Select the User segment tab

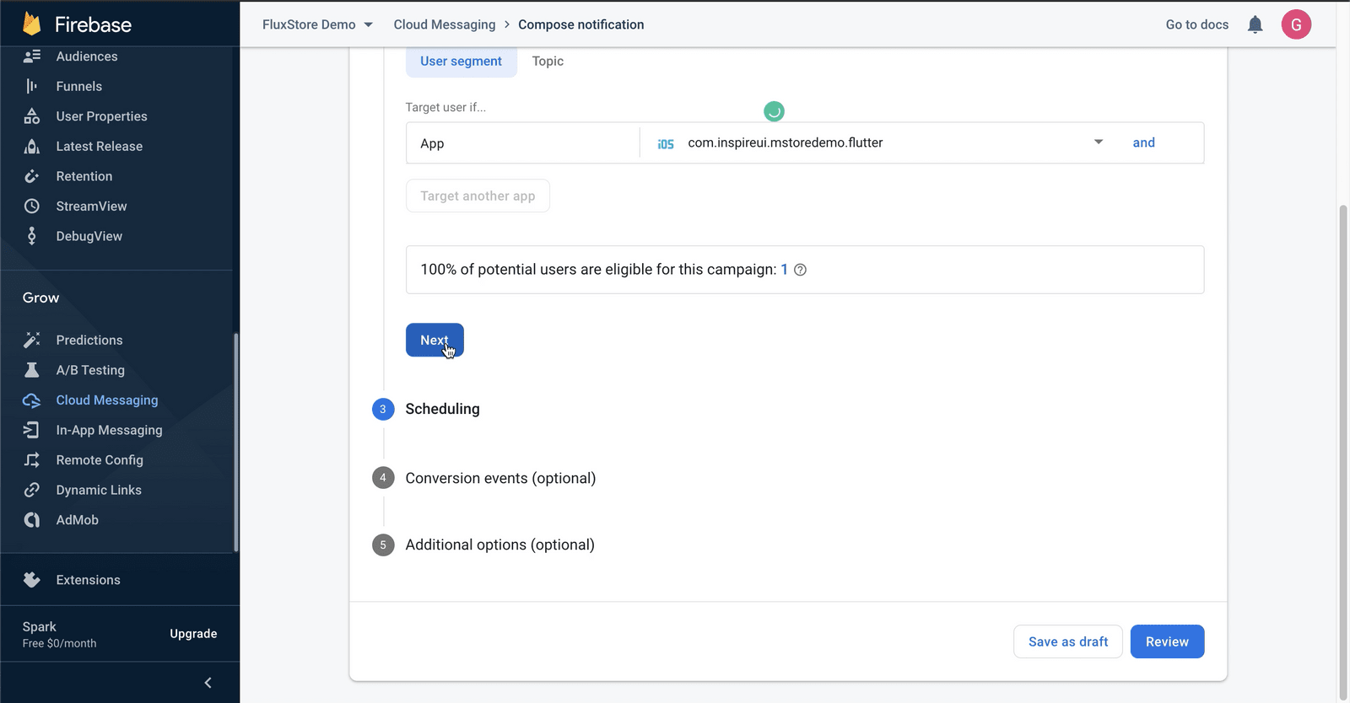[x=461, y=61]
